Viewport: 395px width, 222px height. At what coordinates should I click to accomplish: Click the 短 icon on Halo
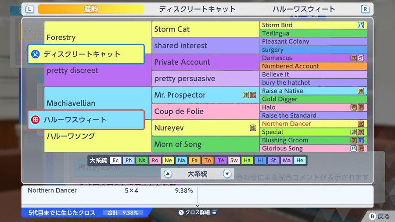click(354, 107)
